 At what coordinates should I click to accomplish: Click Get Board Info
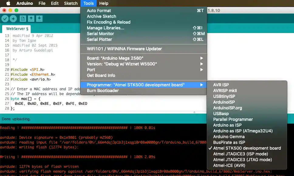pyautogui.click(x=101, y=75)
